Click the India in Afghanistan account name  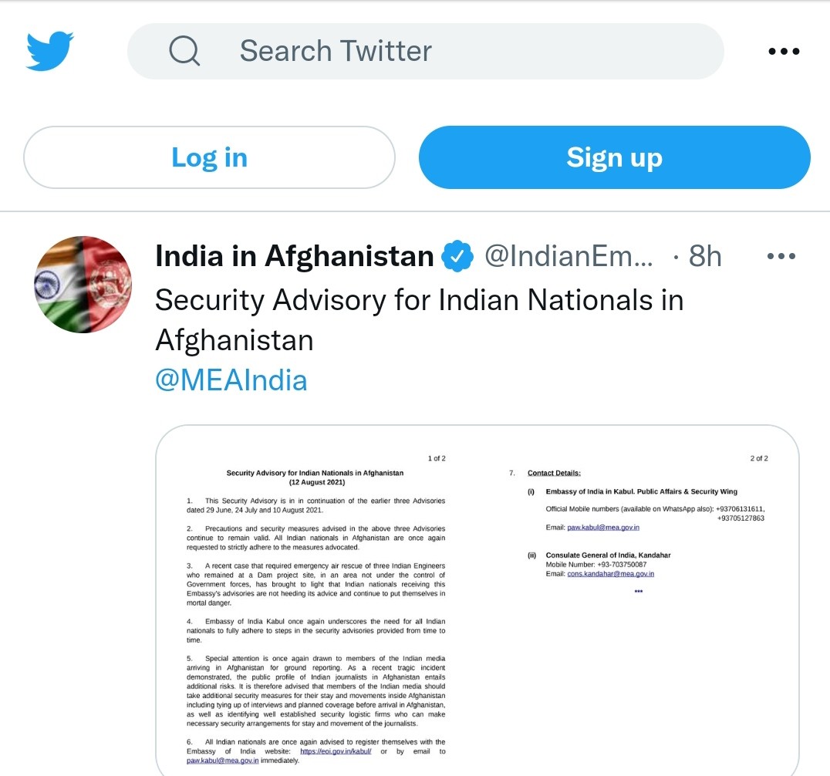tap(295, 256)
